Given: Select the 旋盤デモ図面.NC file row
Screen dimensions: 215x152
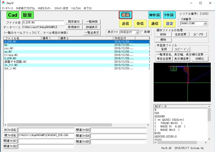Looking at the screenshot, I should pyautogui.click(x=77, y=62).
